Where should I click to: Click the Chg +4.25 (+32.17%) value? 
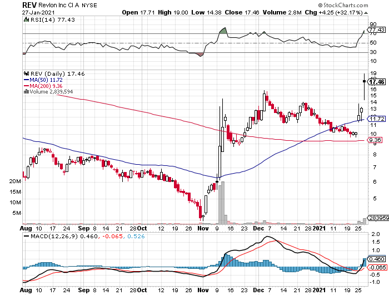pyautogui.click(x=334, y=12)
